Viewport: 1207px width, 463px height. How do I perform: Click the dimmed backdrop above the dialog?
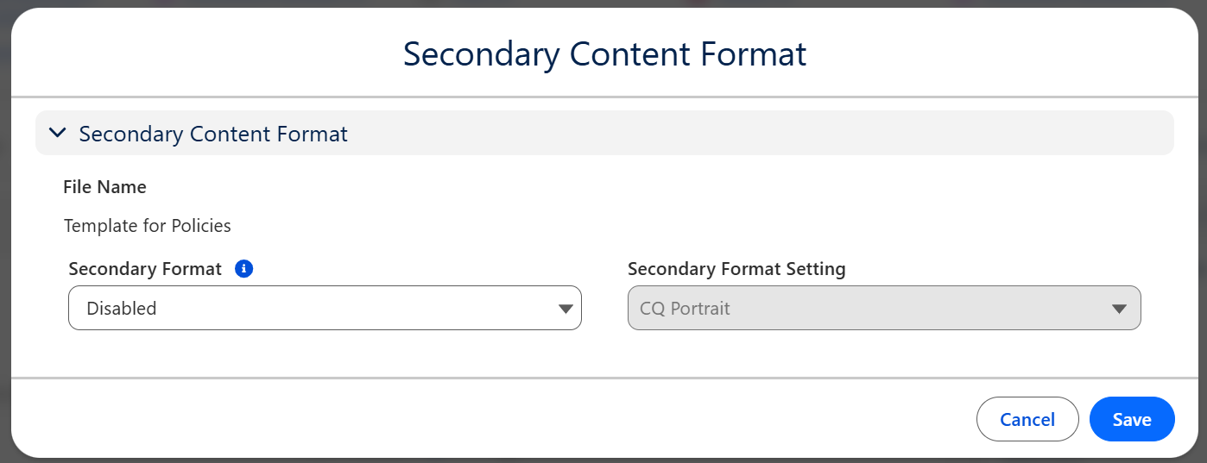click(604, 3)
